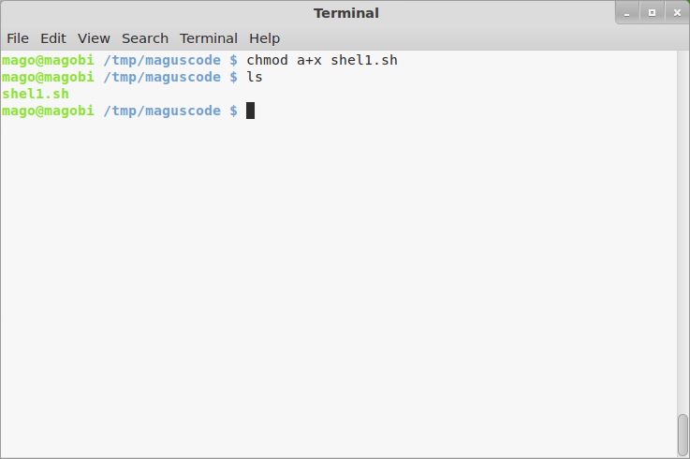
Task: Click the scrollbar thumb at bottom right
Action: pyautogui.click(x=683, y=434)
